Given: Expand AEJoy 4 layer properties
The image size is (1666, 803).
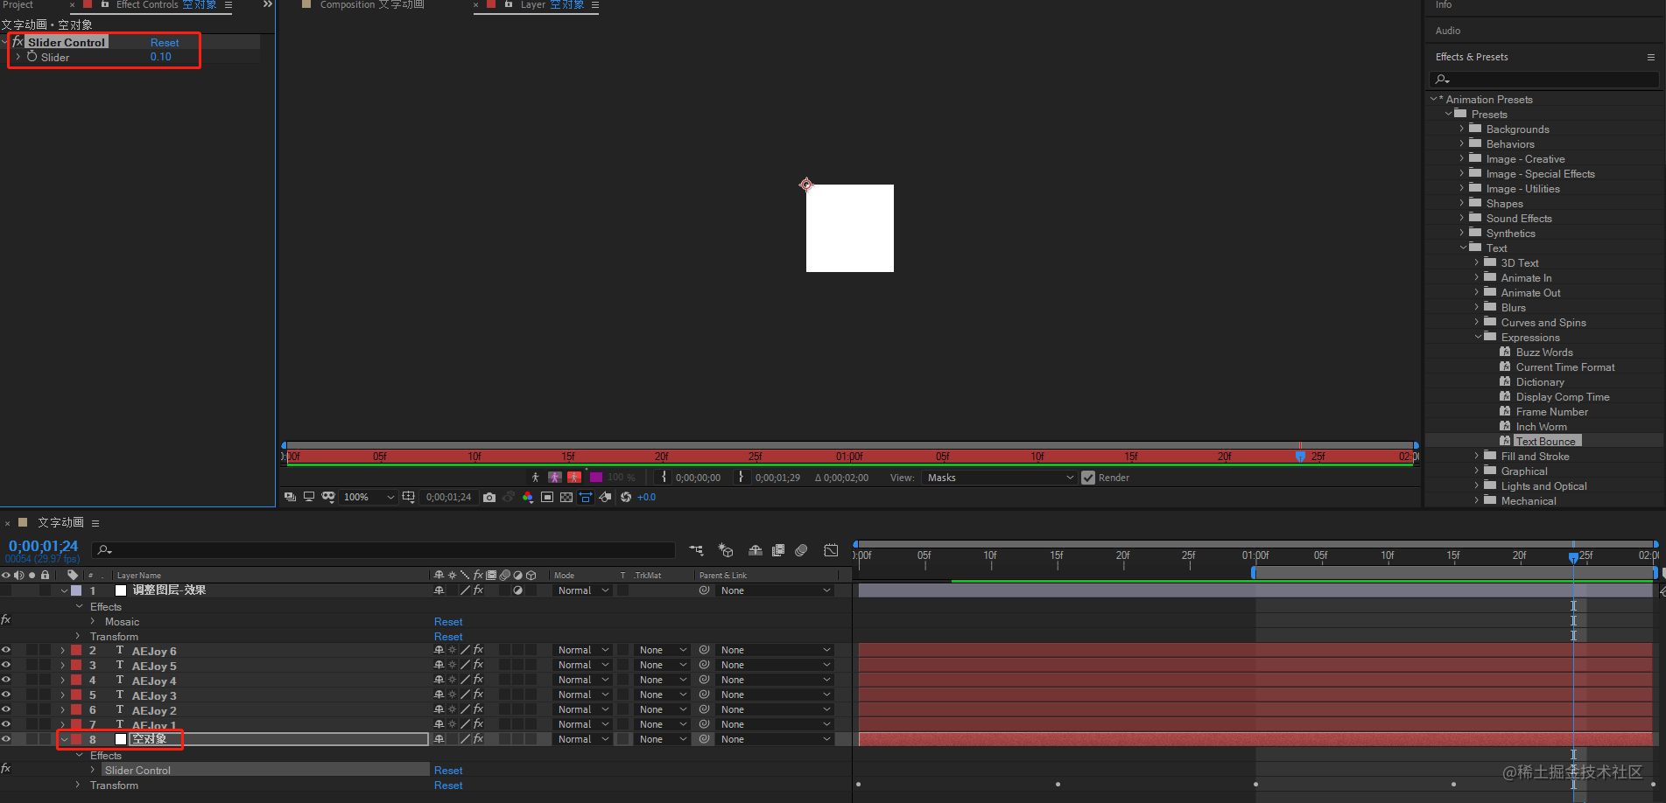Looking at the screenshot, I should 63,680.
